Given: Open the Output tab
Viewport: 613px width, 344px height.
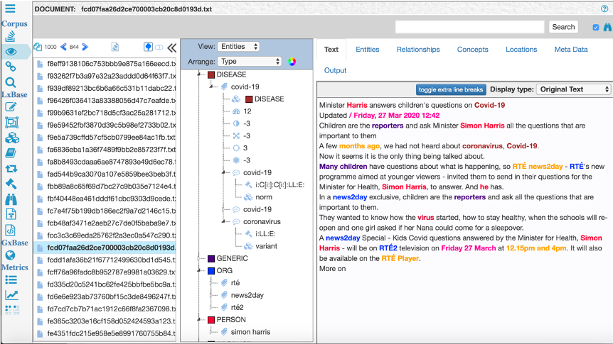Looking at the screenshot, I should pyautogui.click(x=335, y=70).
